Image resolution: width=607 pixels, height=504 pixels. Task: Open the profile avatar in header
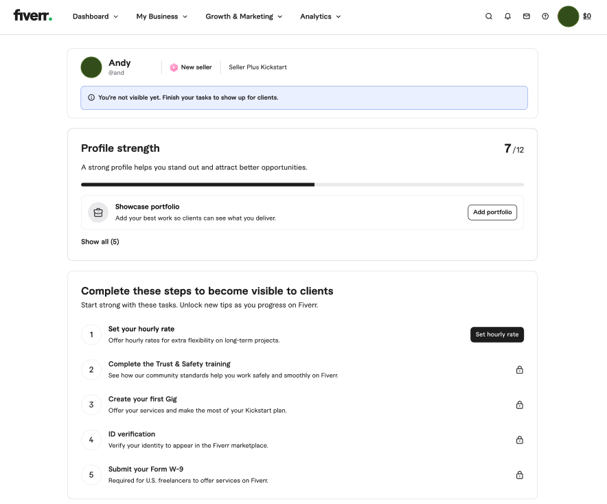[568, 16]
